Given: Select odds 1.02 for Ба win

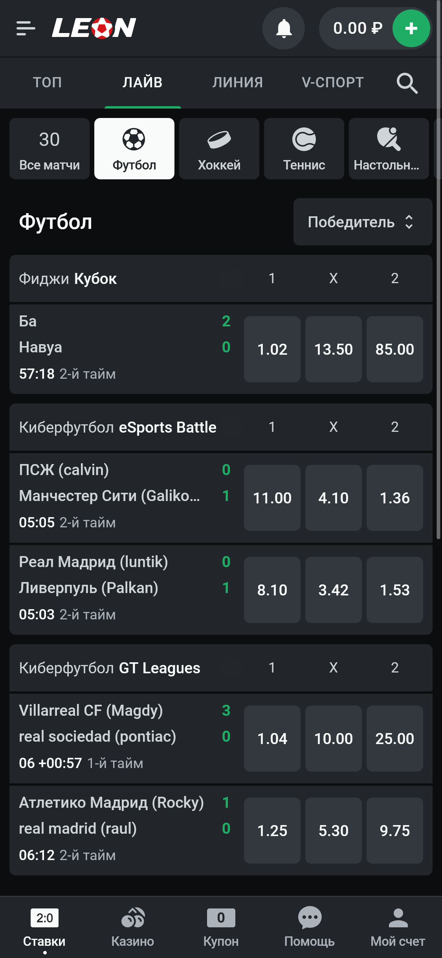Looking at the screenshot, I should click(x=272, y=349).
